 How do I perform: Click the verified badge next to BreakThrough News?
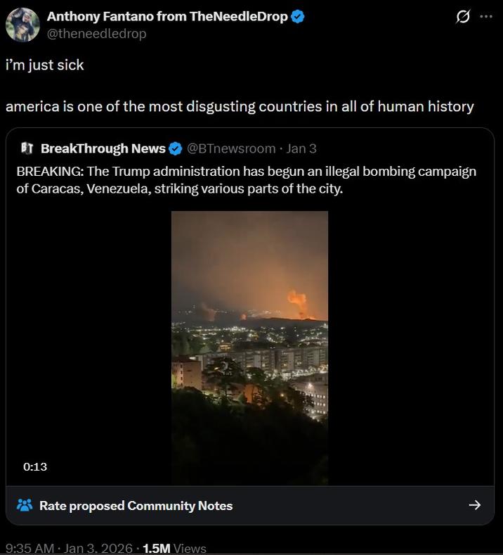(x=176, y=148)
